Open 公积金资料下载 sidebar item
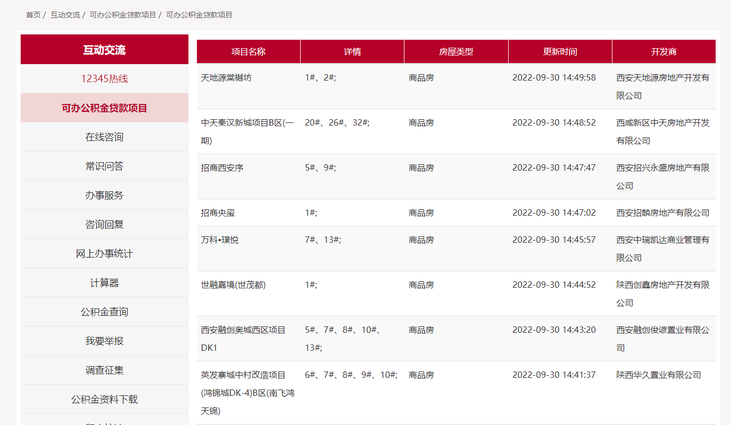 pos(104,400)
